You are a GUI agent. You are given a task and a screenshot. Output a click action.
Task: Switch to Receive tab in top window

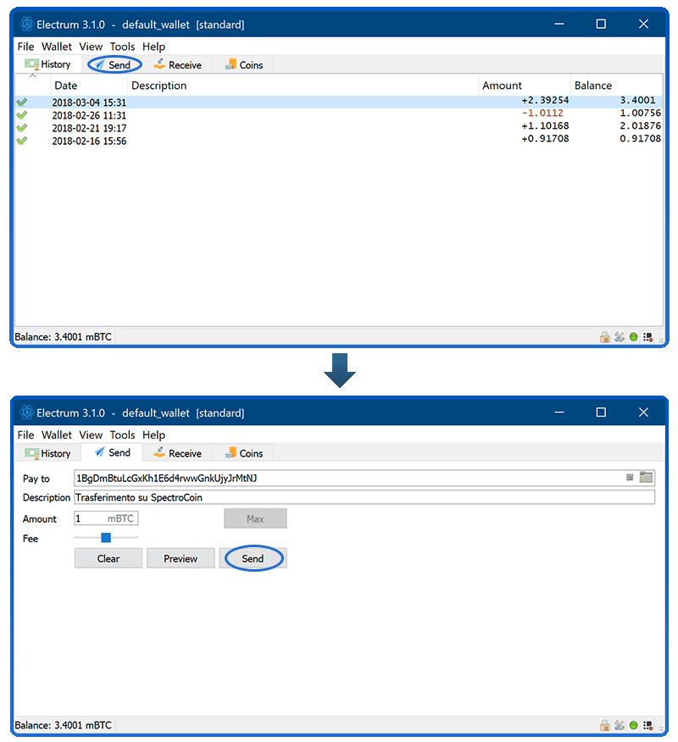click(177, 65)
